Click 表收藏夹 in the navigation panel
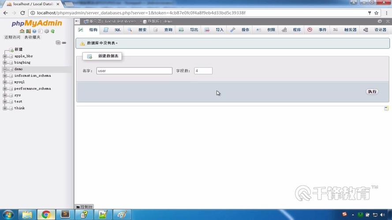 32,37
